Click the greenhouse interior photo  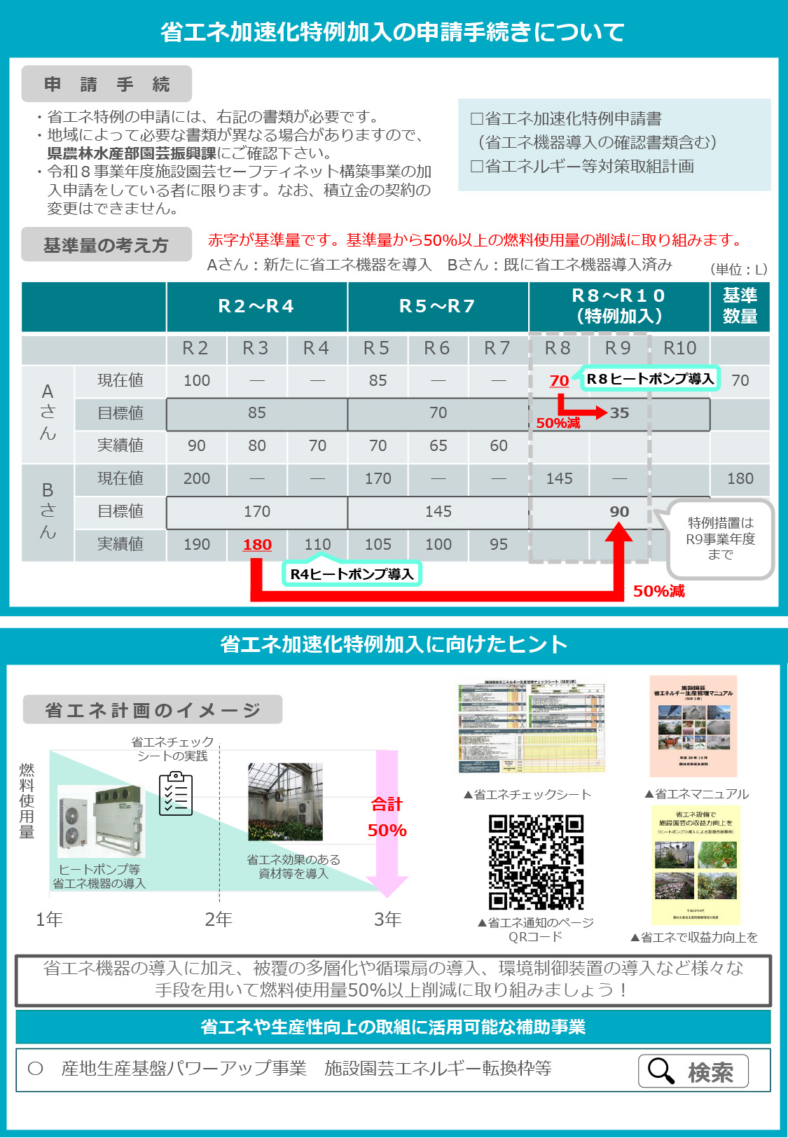pos(285,802)
